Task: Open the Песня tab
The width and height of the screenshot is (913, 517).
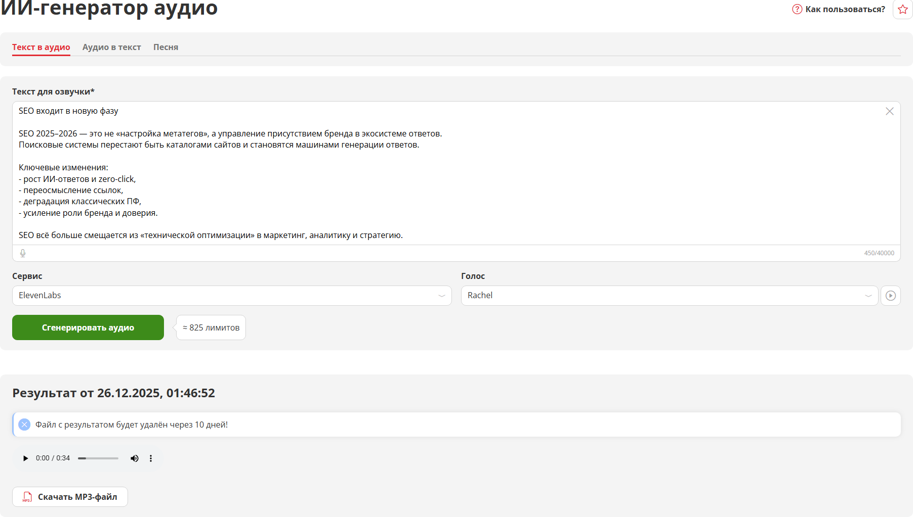Action: pyautogui.click(x=165, y=47)
